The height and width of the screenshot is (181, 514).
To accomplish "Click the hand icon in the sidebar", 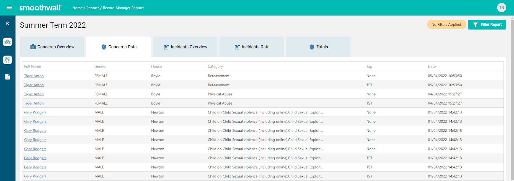I will click(7, 60).
